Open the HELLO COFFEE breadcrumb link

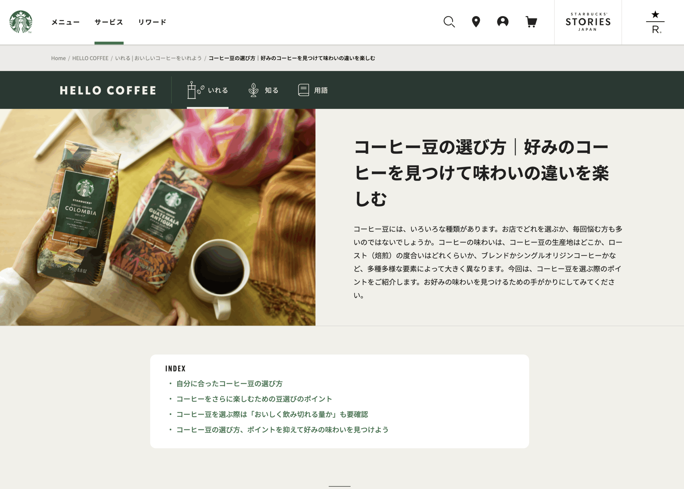tap(90, 58)
